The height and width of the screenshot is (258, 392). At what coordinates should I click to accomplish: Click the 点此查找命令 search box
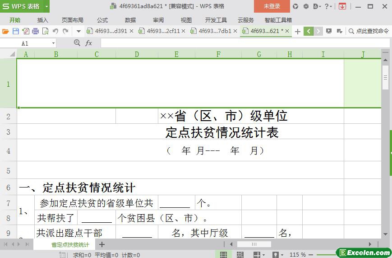369,31
